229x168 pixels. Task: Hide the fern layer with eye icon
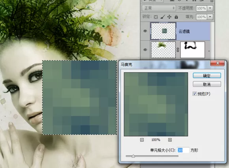click(145, 50)
